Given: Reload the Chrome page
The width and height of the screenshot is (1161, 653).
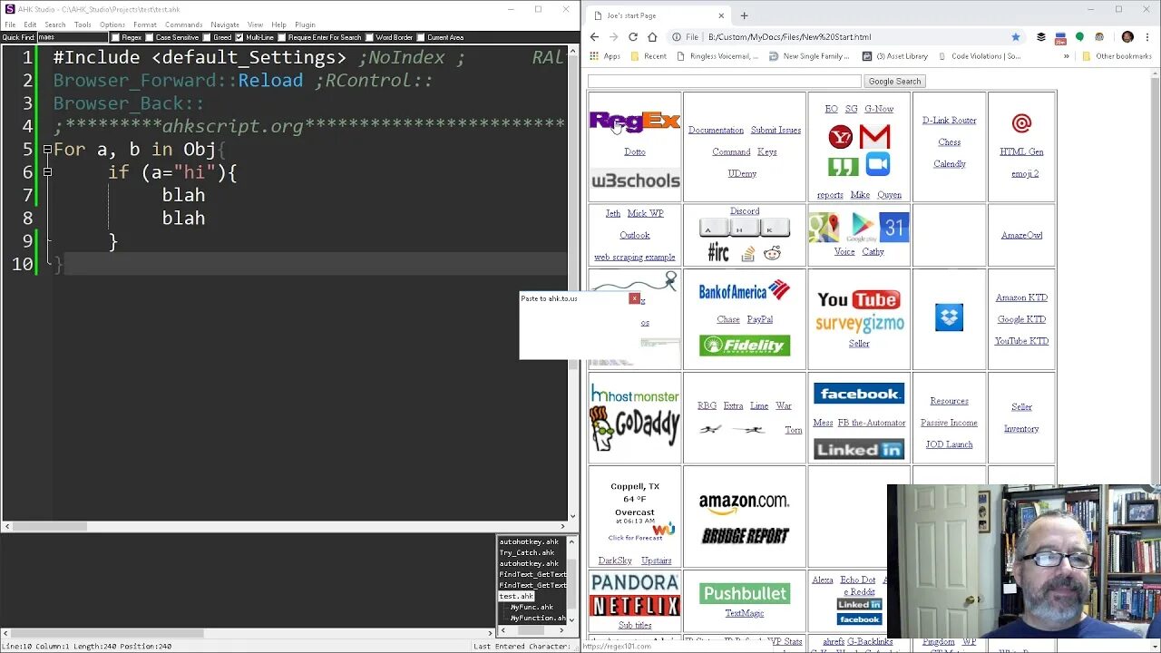Looking at the screenshot, I should [x=632, y=37].
